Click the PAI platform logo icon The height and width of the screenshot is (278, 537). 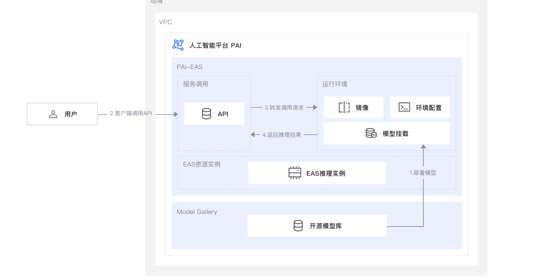[x=178, y=45]
